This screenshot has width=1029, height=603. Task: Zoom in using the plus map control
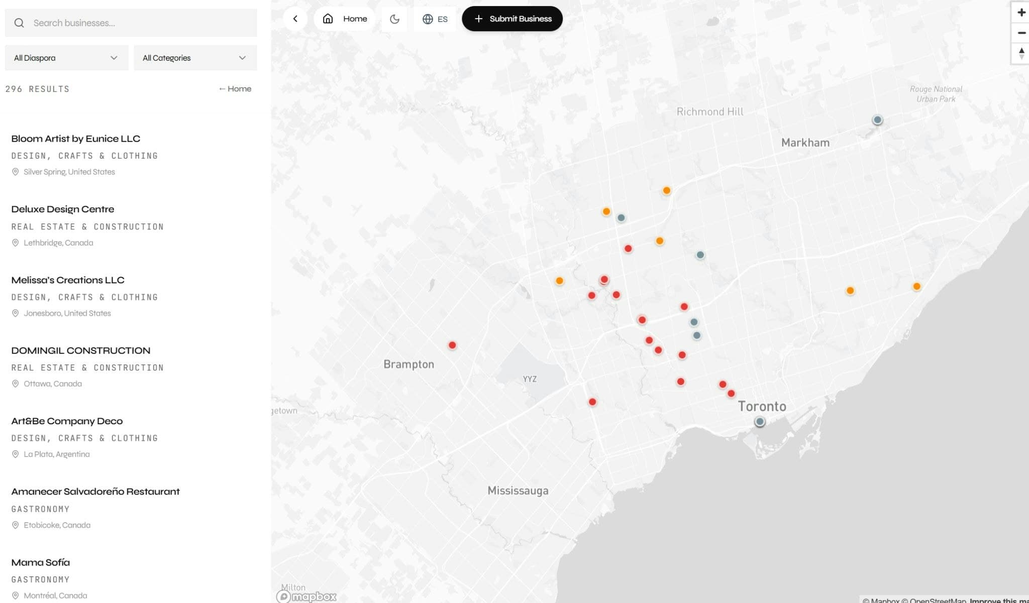point(1021,12)
